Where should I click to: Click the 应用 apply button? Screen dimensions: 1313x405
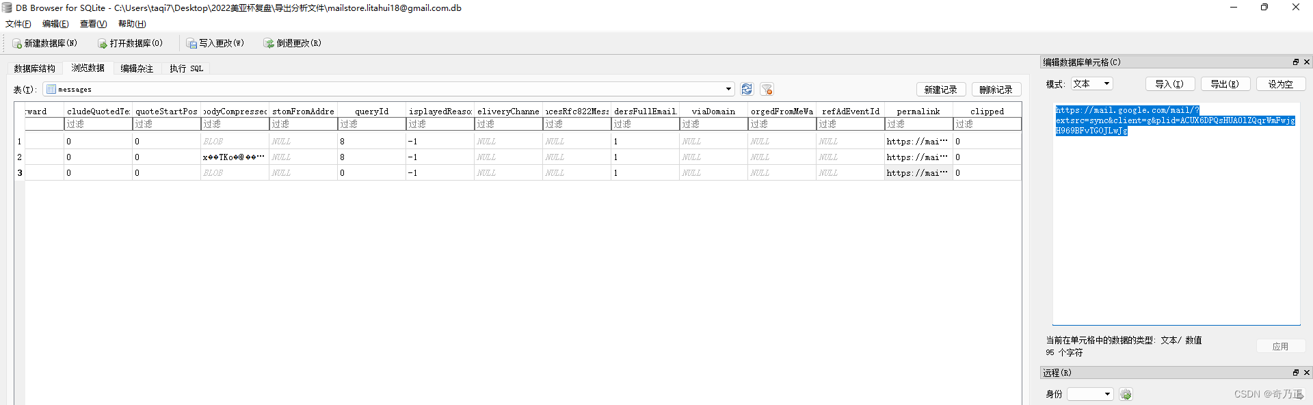1280,346
